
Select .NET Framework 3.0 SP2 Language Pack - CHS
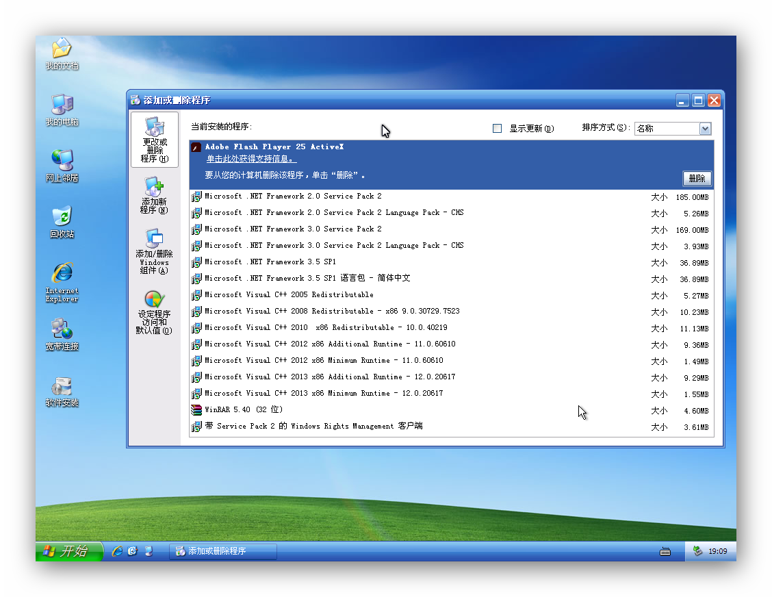click(452, 246)
